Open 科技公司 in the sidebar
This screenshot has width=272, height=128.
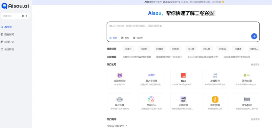coord(9,42)
